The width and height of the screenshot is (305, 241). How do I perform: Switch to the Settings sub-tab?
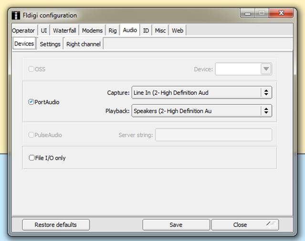tap(50, 44)
